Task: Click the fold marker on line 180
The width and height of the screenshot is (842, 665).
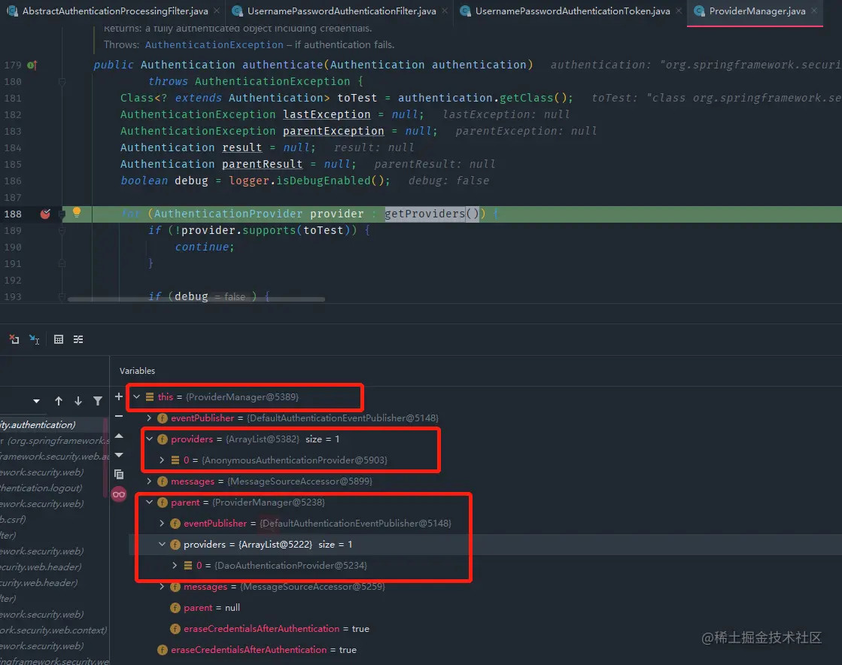Action: 62,81
